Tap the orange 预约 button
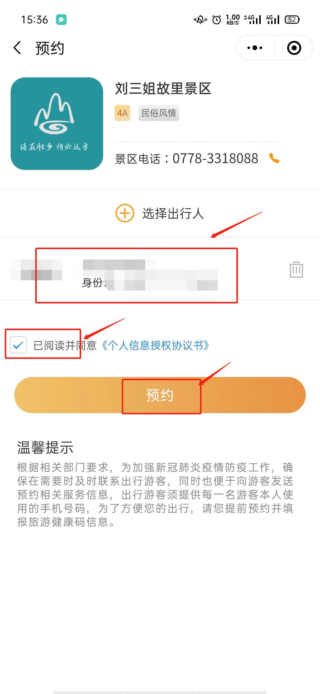The width and height of the screenshot is (320, 694). pos(160,395)
